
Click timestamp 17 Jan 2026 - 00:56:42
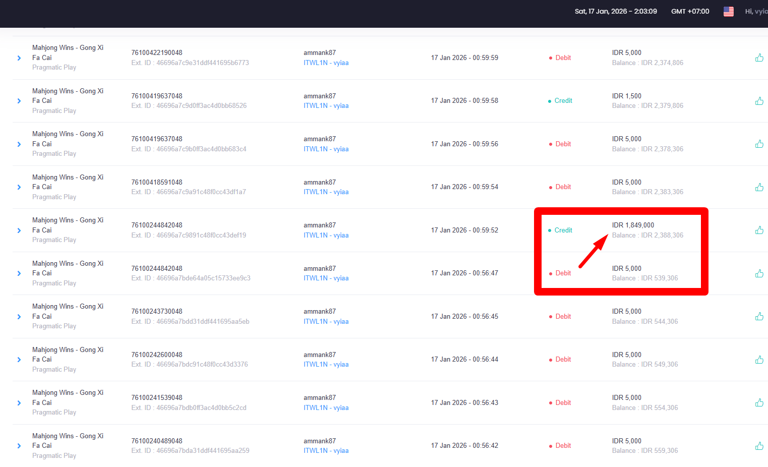pyautogui.click(x=464, y=446)
